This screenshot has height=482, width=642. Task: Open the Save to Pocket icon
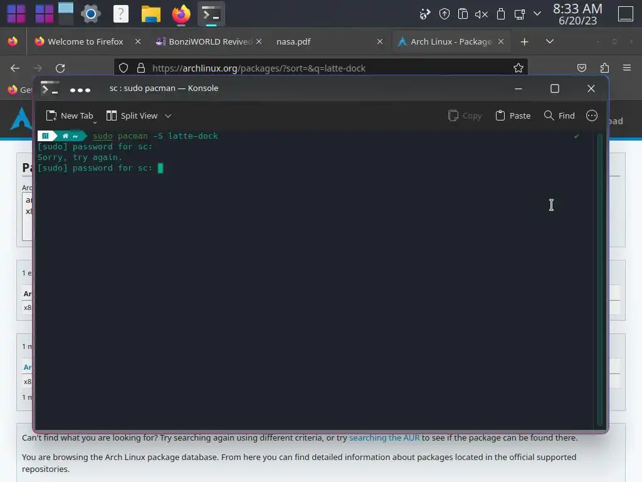pos(581,68)
